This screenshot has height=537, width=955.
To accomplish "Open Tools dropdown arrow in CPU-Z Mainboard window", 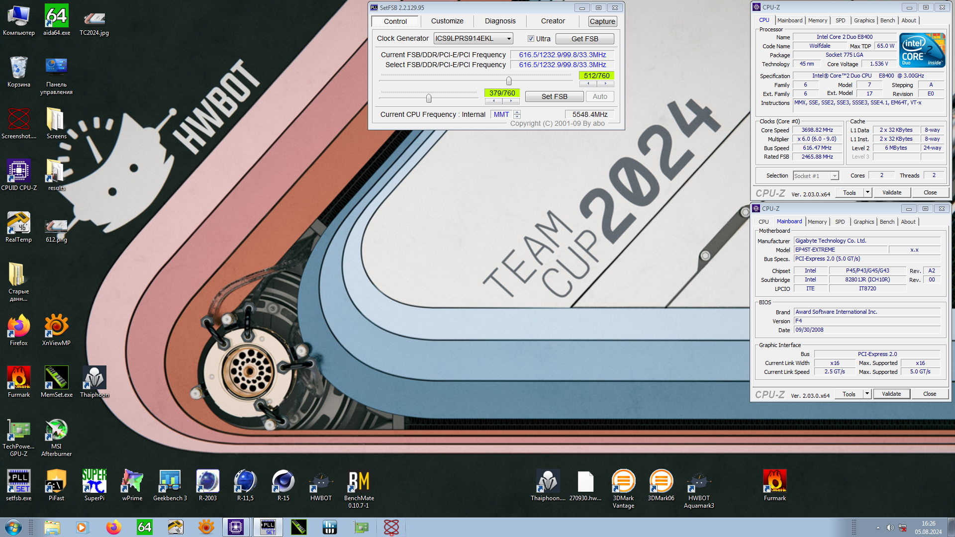I will (867, 394).
